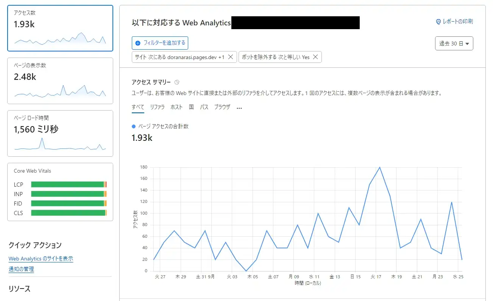The height and width of the screenshot is (301, 493).
Task: Open the Web Analytics のサイトを表示 link
Action: [x=41, y=259]
